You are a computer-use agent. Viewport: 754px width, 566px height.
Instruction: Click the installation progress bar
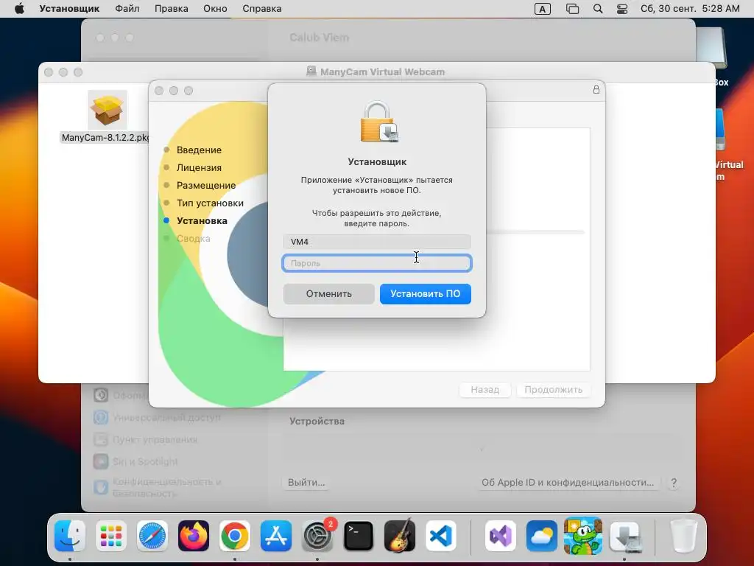(535, 232)
